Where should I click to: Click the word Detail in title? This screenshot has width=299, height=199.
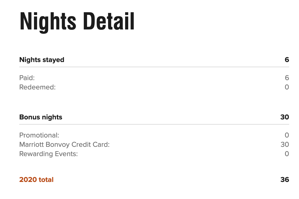click(109, 21)
